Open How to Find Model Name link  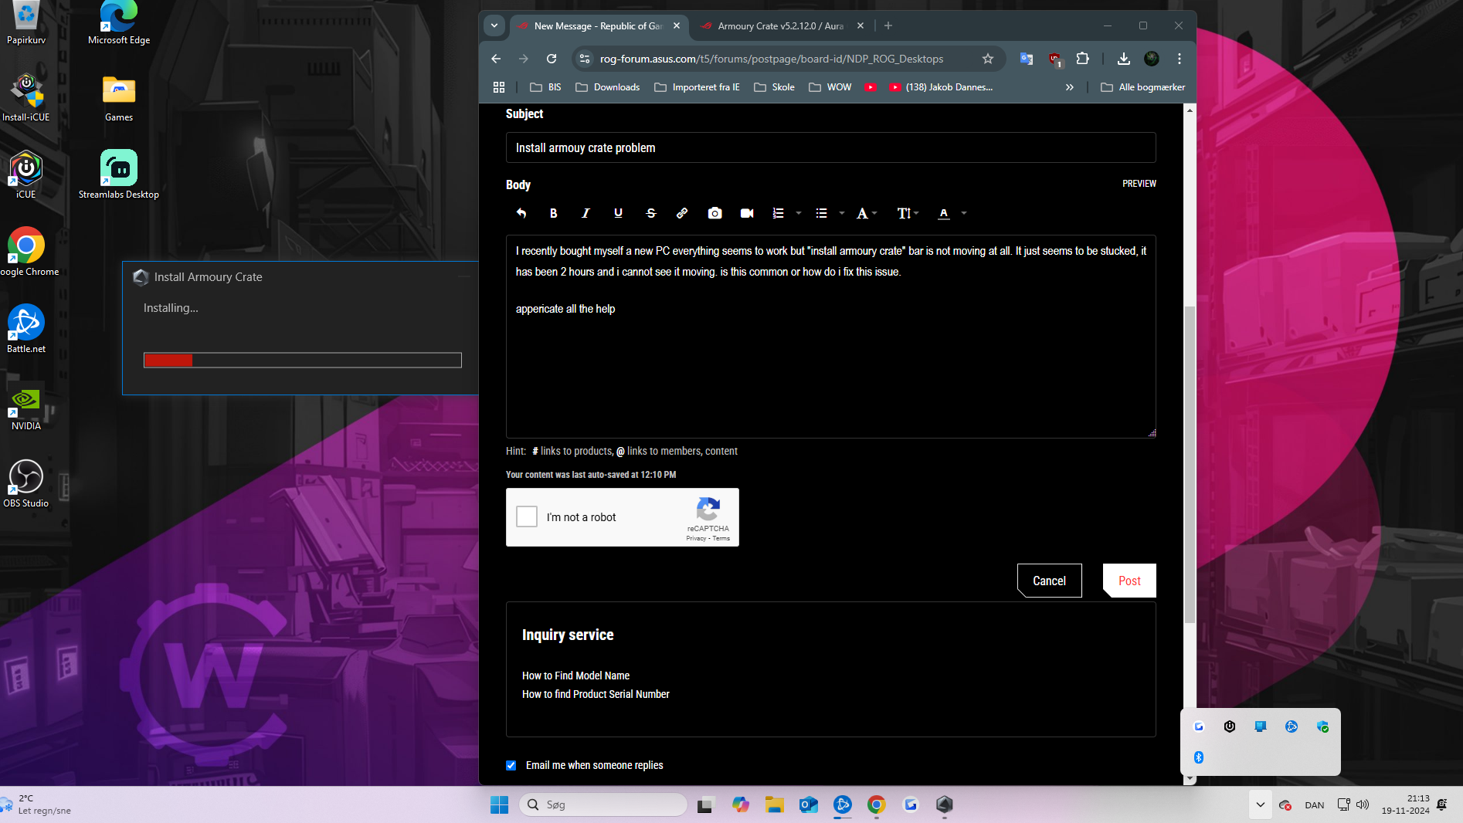coord(575,676)
